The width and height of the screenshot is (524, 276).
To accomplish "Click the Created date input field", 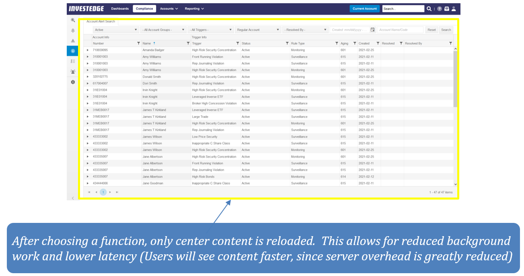I will [x=349, y=30].
